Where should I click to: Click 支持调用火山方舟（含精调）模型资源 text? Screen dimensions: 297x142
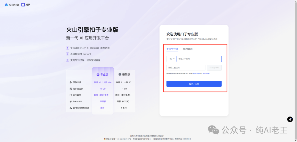point(90,48)
